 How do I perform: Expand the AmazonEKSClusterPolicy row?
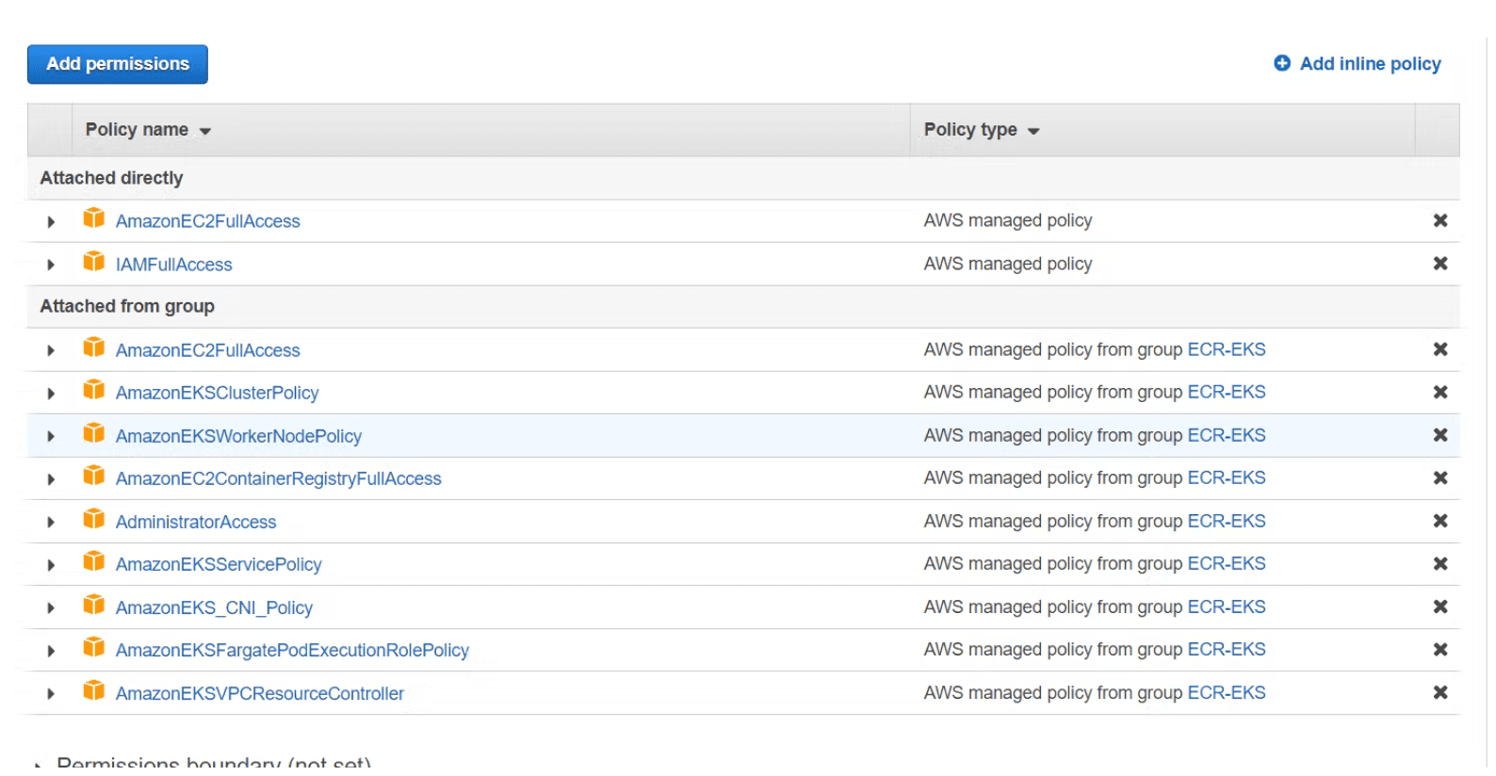tap(51, 394)
